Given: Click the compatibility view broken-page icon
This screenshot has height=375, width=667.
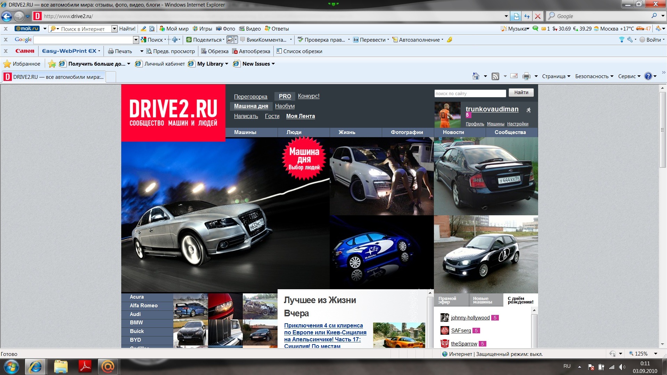Looking at the screenshot, I should (516, 16).
